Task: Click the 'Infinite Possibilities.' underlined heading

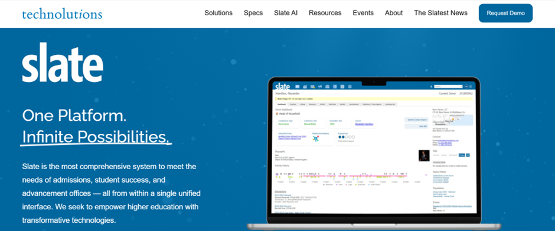Action: pyautogui.click(x=96, y=137)
